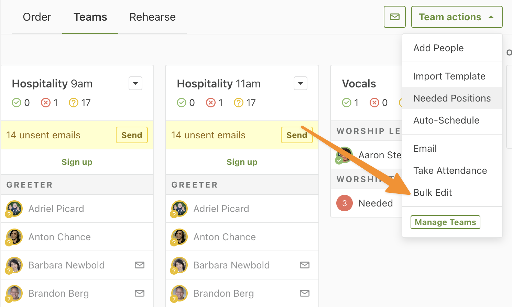The width and height of the screenshot is (512, 307).
Task: Click Sign up link under Hospitality 11am
Action: [x=242, y=162]
